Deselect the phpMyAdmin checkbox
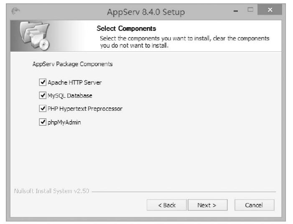 click(x=42, y=122)
